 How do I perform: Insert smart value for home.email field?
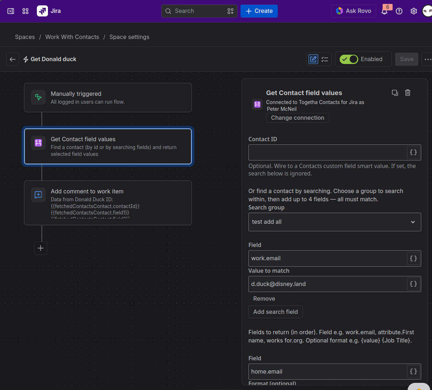[x=413, y=371]
